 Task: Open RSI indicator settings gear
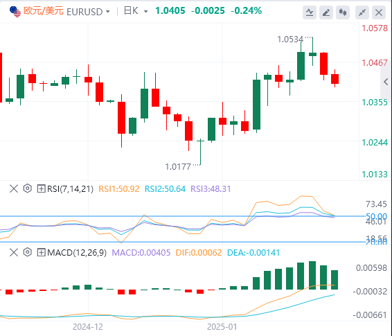(28, 188)
